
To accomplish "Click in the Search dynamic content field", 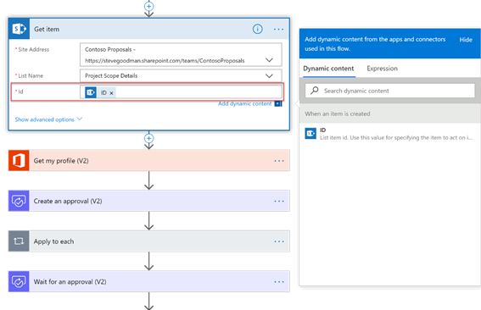I will coord(390,91).
